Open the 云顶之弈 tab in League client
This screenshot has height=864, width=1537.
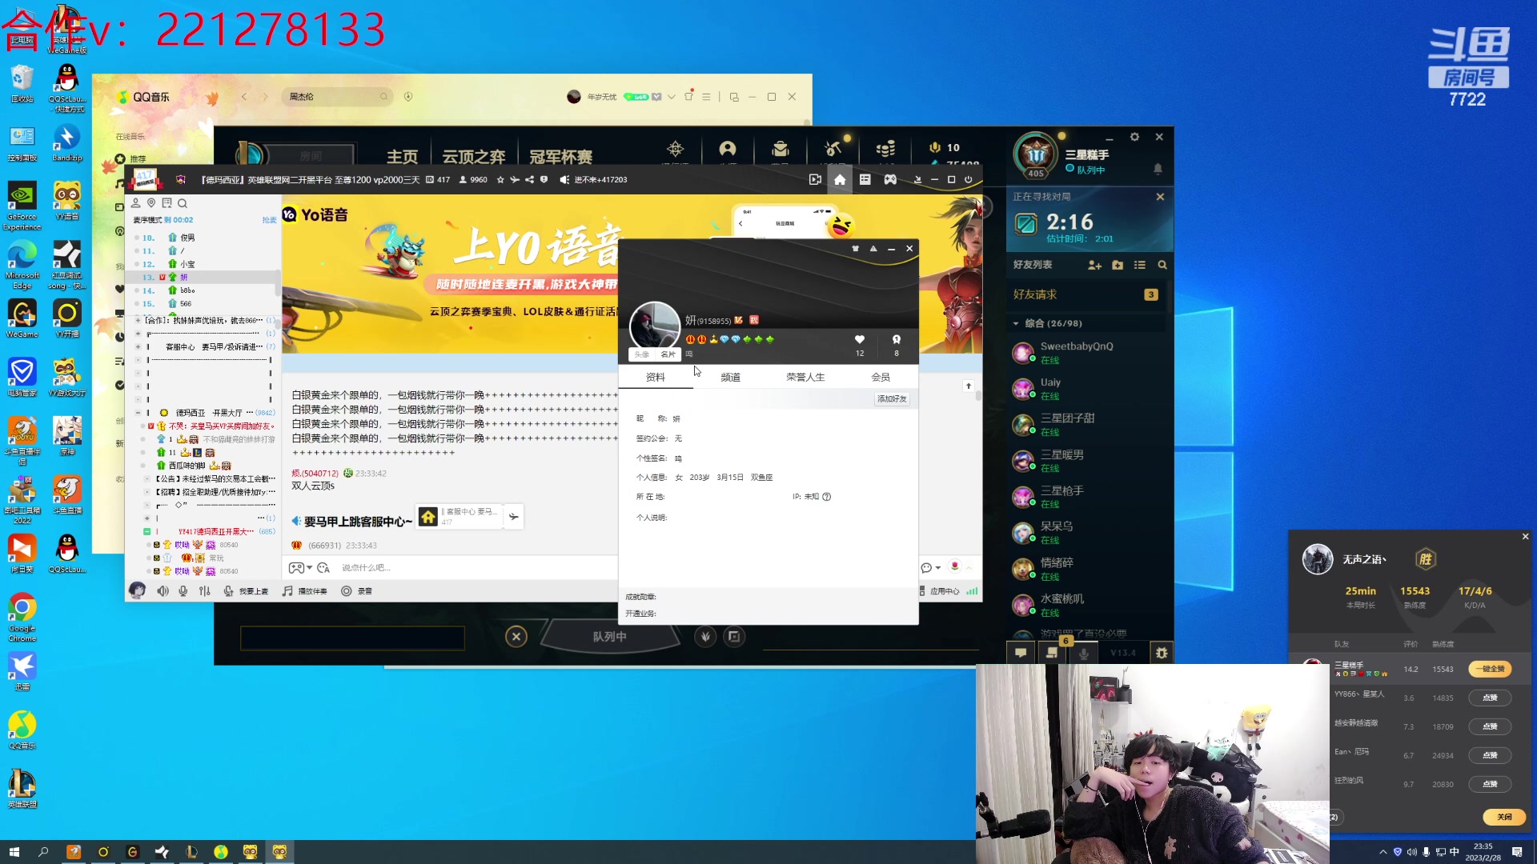(474, 157)
